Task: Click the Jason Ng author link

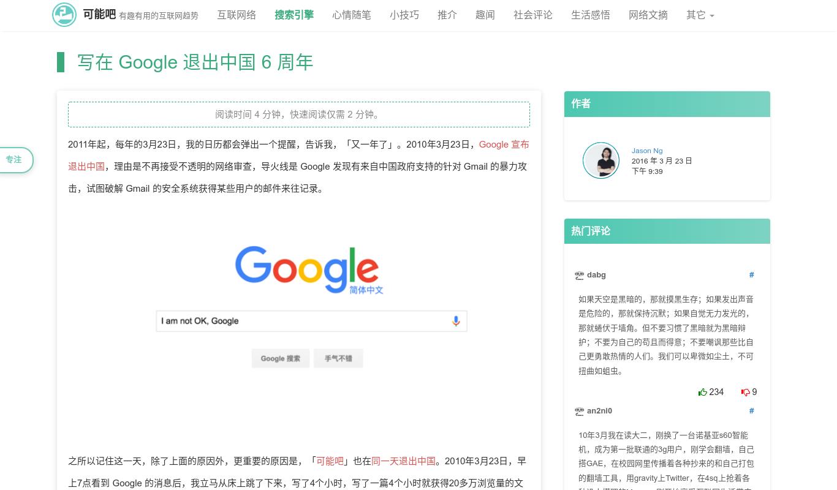Action: [x=646, y=151]
